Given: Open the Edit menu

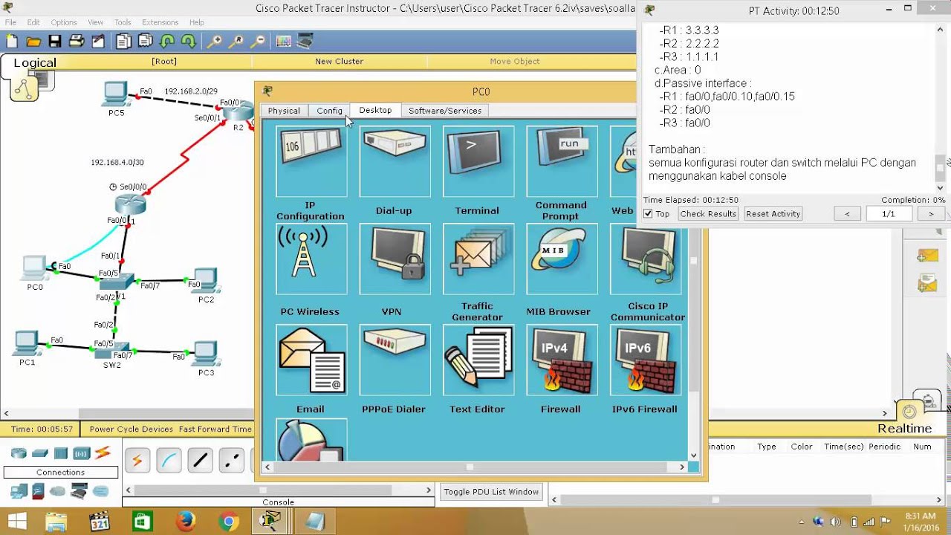Looking at the screenshot, I should coord(33,22).
